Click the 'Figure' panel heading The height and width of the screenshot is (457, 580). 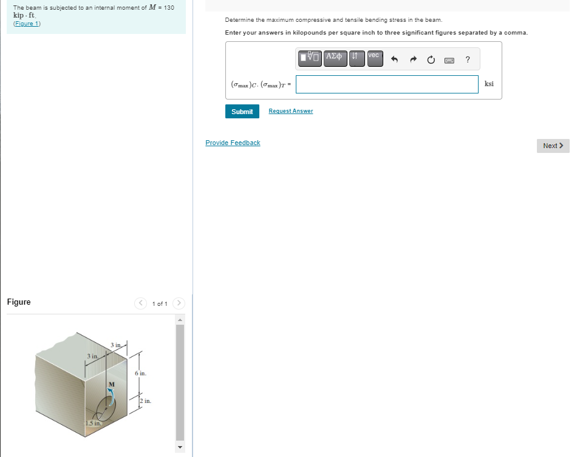pos(19,302)
